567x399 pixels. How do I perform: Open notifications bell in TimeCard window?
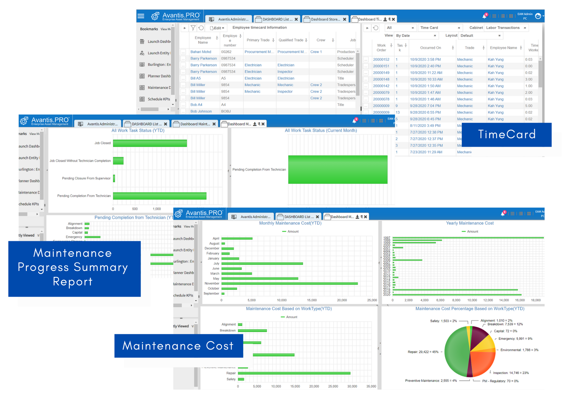[x=485, y=16]
